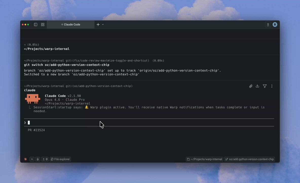300x183 pixels.
Task: Click the paperclip attach icon on block
Action: pos(251,86)
